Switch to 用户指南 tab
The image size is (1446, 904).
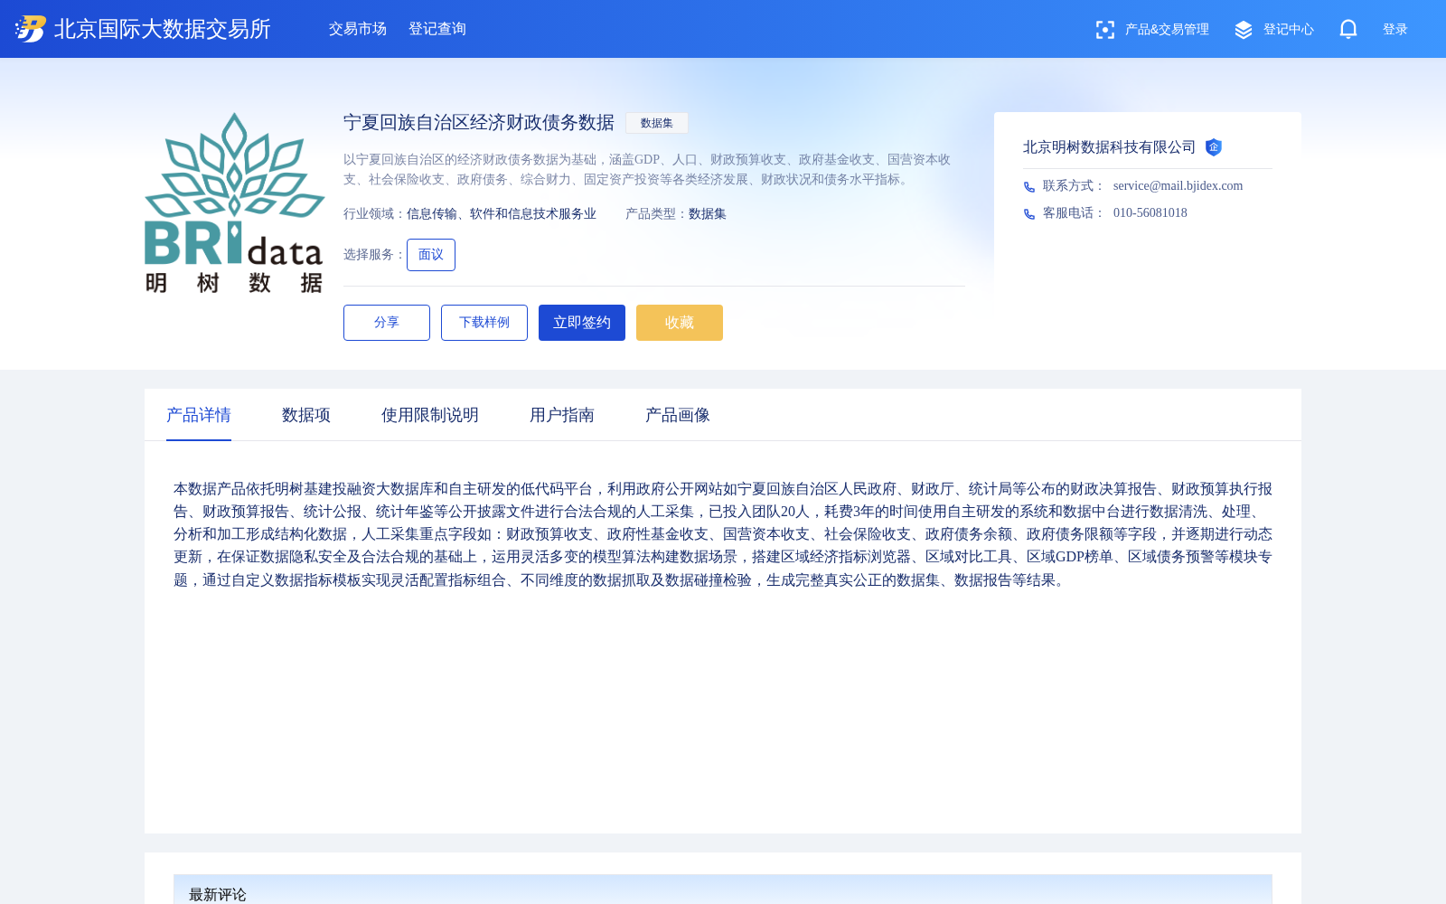point(562,415)
